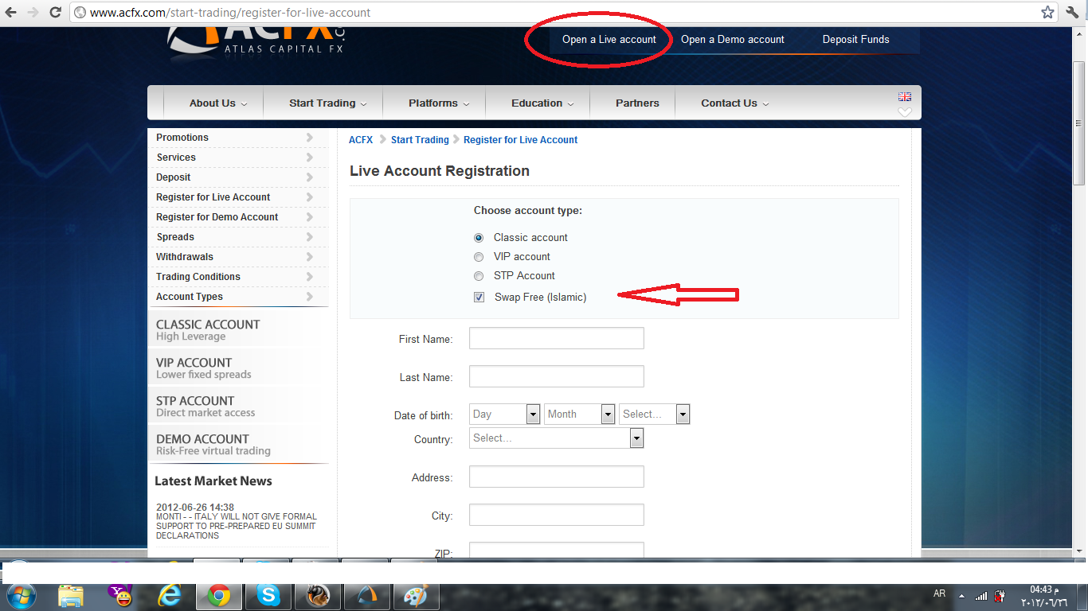Open the birth year Select dropdown
1088x611 pixels.
(655, 414)
